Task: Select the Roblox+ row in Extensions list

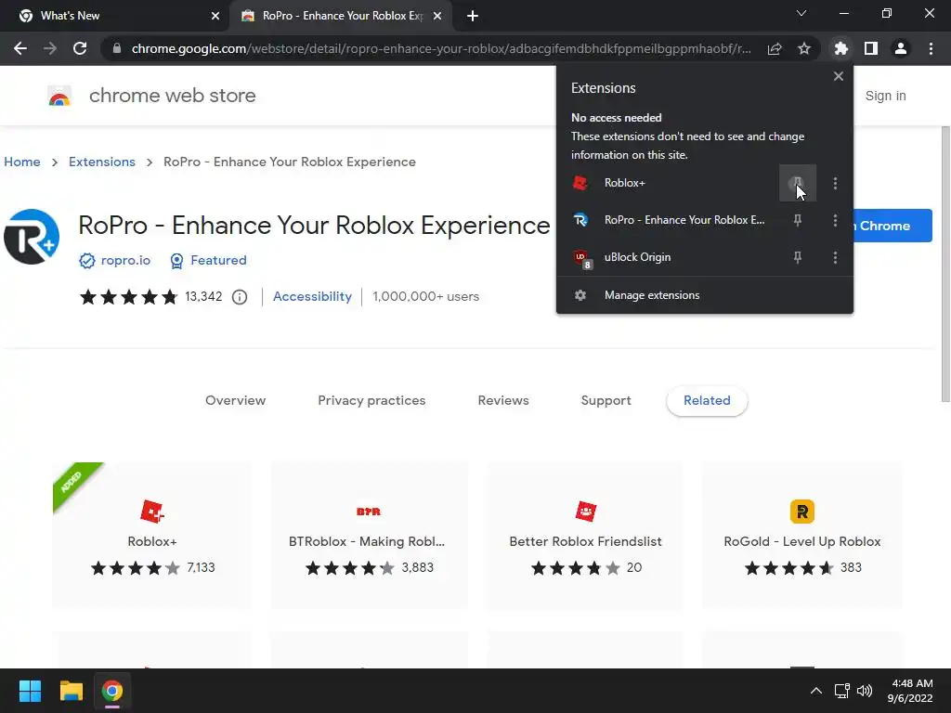Action: (x=668, y=183)
